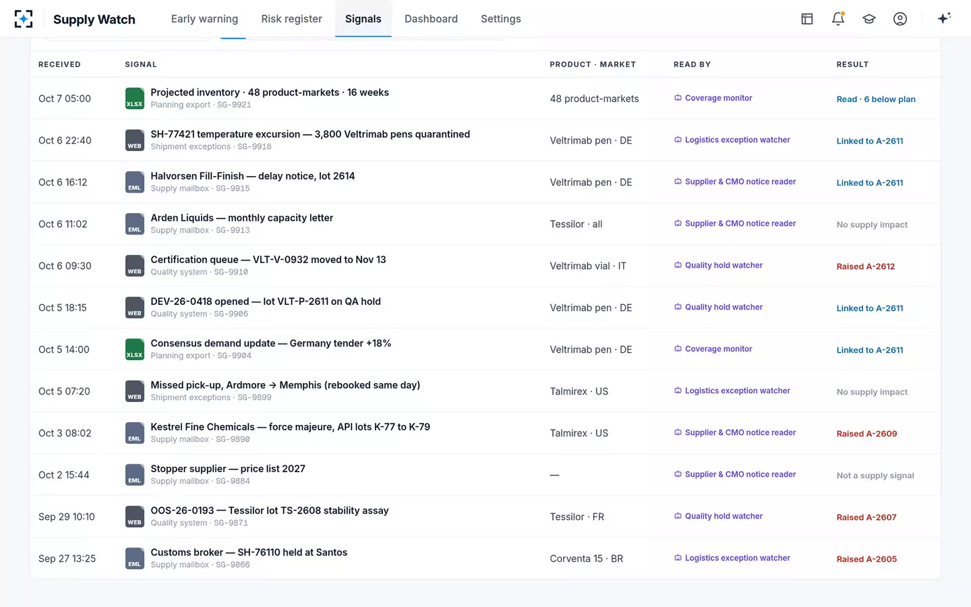Click XLSX icon for Consensus demand update
This screenshot has width=971, height=607.
[x=135, y=349]
